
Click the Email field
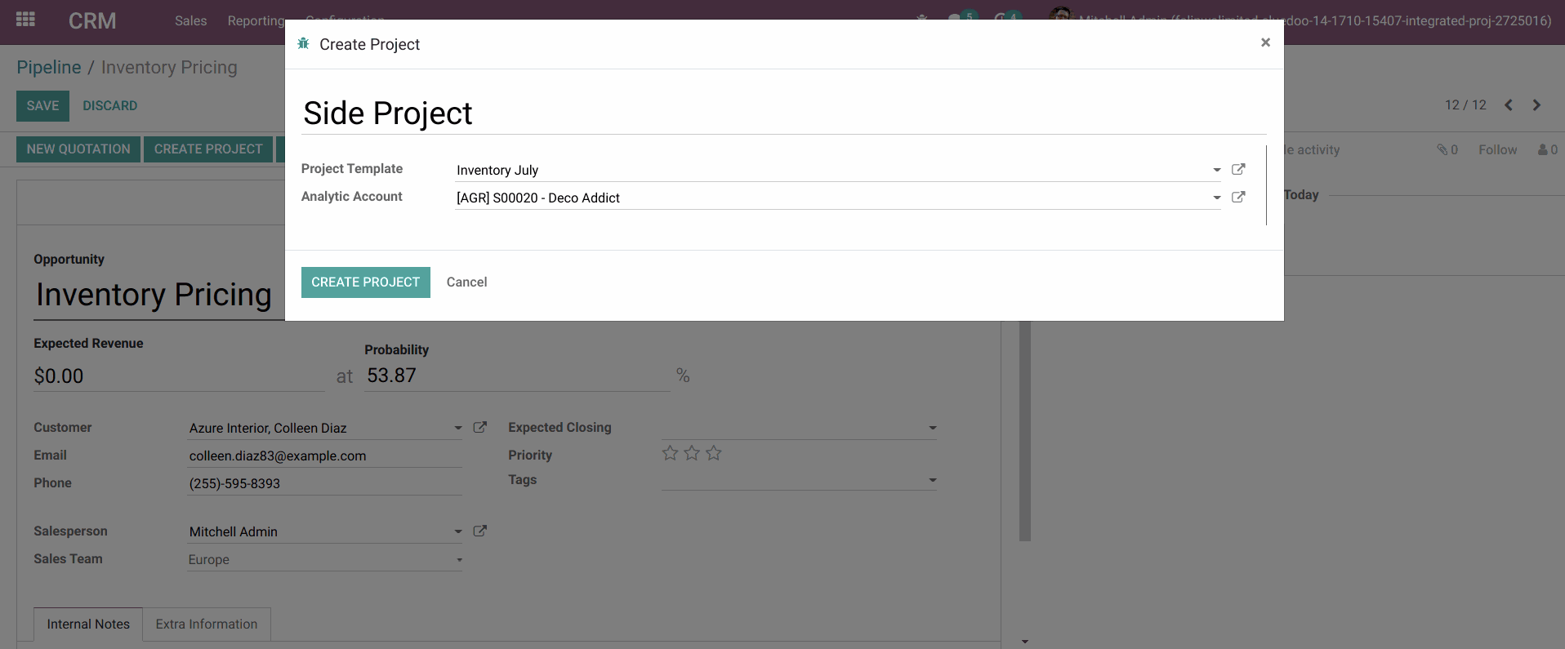(324, 456)
